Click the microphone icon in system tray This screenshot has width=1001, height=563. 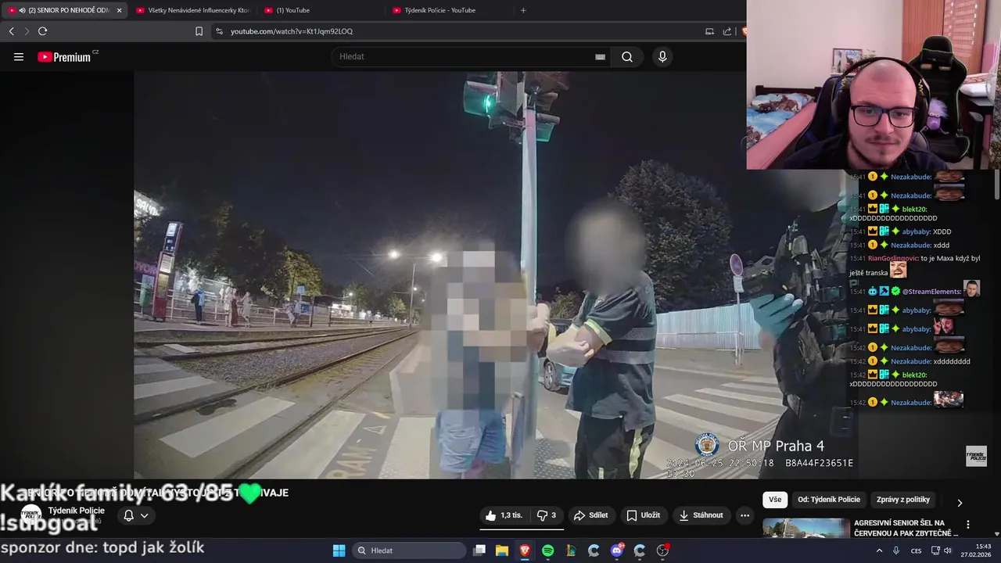(896, 550)
